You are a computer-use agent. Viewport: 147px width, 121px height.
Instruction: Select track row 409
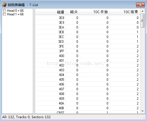coord(87,99)
